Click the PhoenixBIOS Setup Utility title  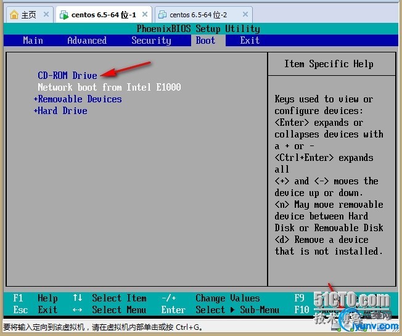pos(198,29)
